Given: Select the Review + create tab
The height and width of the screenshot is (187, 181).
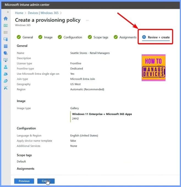Looking at the screenshot, I should tap(156, 38).
